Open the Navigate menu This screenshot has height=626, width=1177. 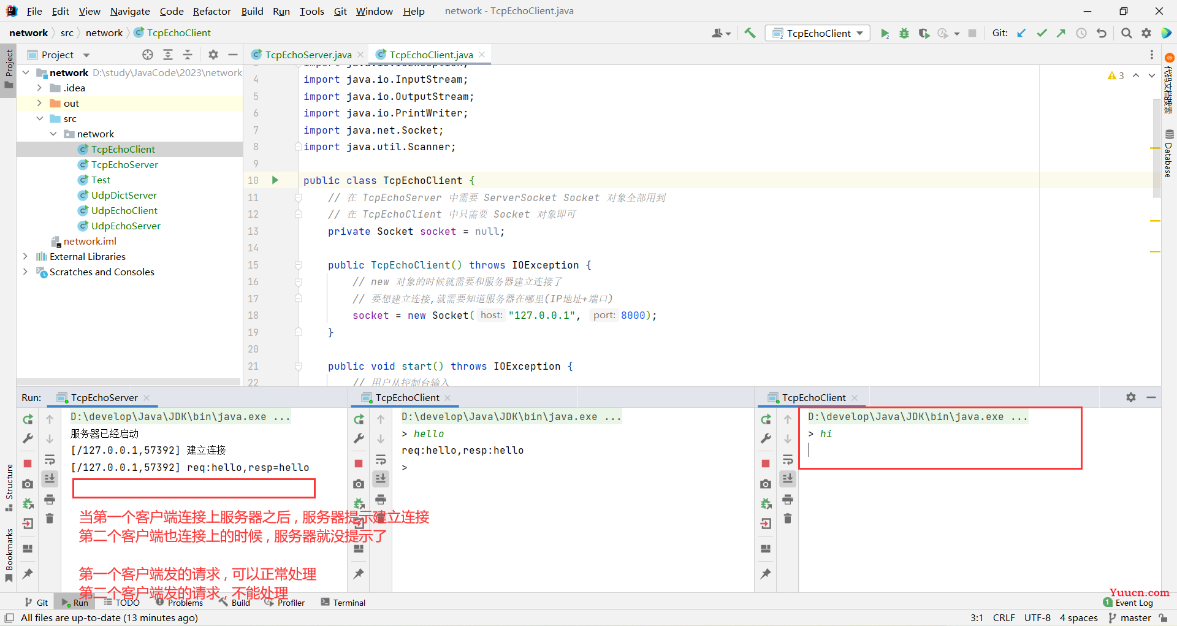tap(130, 11)
